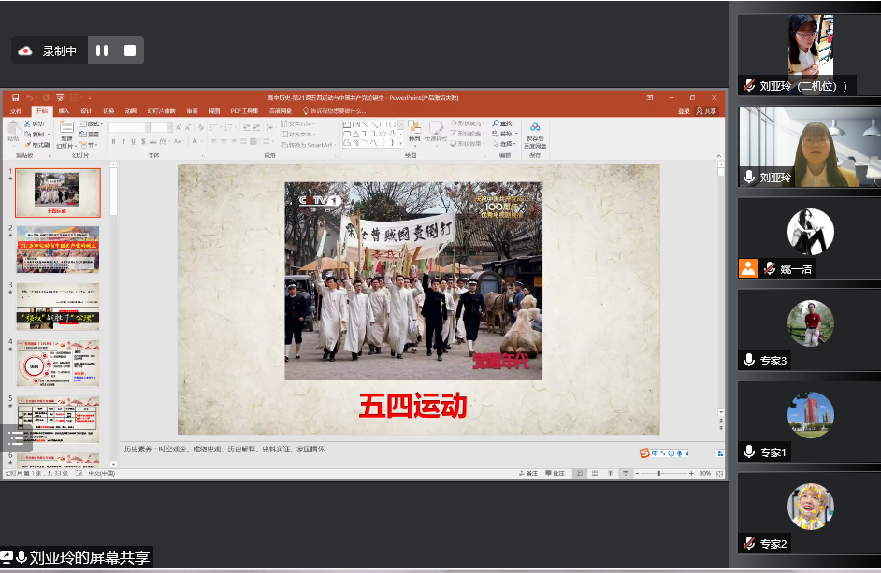Switch to the 插入 (Insert) ribbon tab
The height and width of the screenshot is (573, 881).
[64, 111]
